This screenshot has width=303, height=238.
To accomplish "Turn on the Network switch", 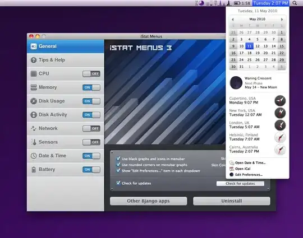I will tap(91, 128).
